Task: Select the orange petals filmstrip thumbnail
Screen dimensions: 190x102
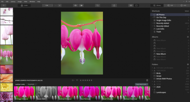Action: coord(7,78)
